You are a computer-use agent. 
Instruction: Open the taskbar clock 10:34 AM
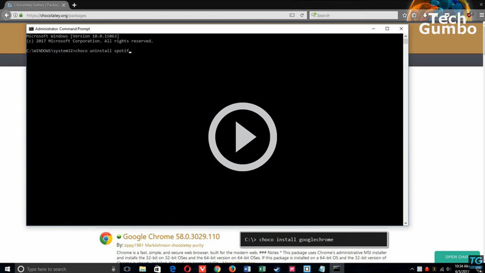(x=461, y=269)
